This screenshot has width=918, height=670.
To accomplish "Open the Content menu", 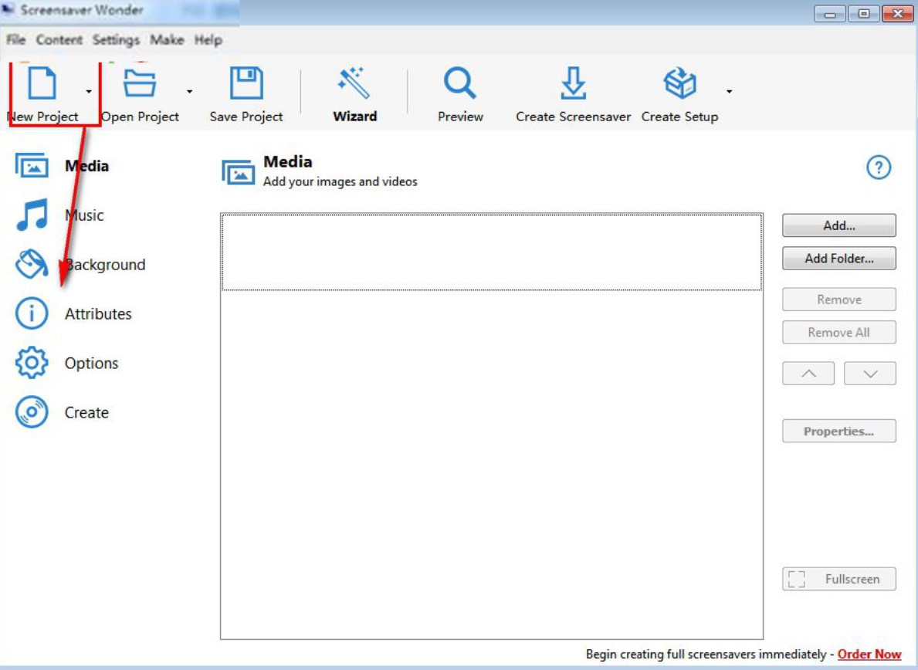I will tap(59, 40).
